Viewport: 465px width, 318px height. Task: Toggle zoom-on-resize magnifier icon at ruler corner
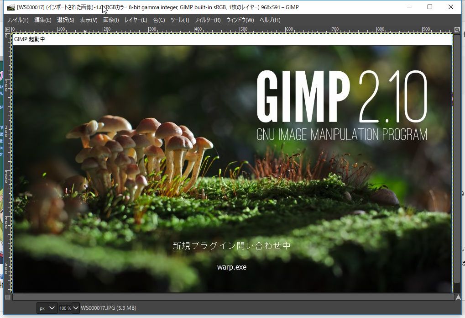tap(457, 30)
